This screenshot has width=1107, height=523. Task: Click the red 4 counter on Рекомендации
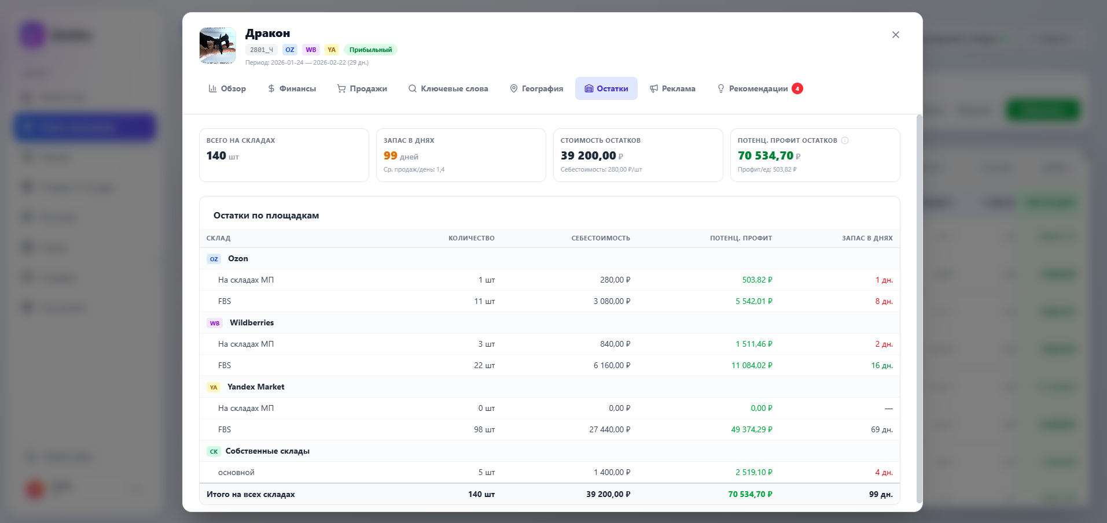pyautogui.click(x=797, y=88)
